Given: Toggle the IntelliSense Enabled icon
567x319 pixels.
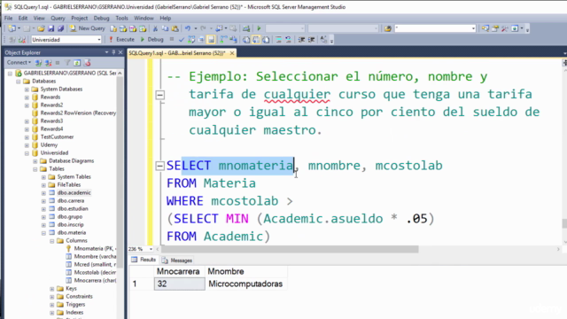Looking at the screenshot, I should click(211, 39).
